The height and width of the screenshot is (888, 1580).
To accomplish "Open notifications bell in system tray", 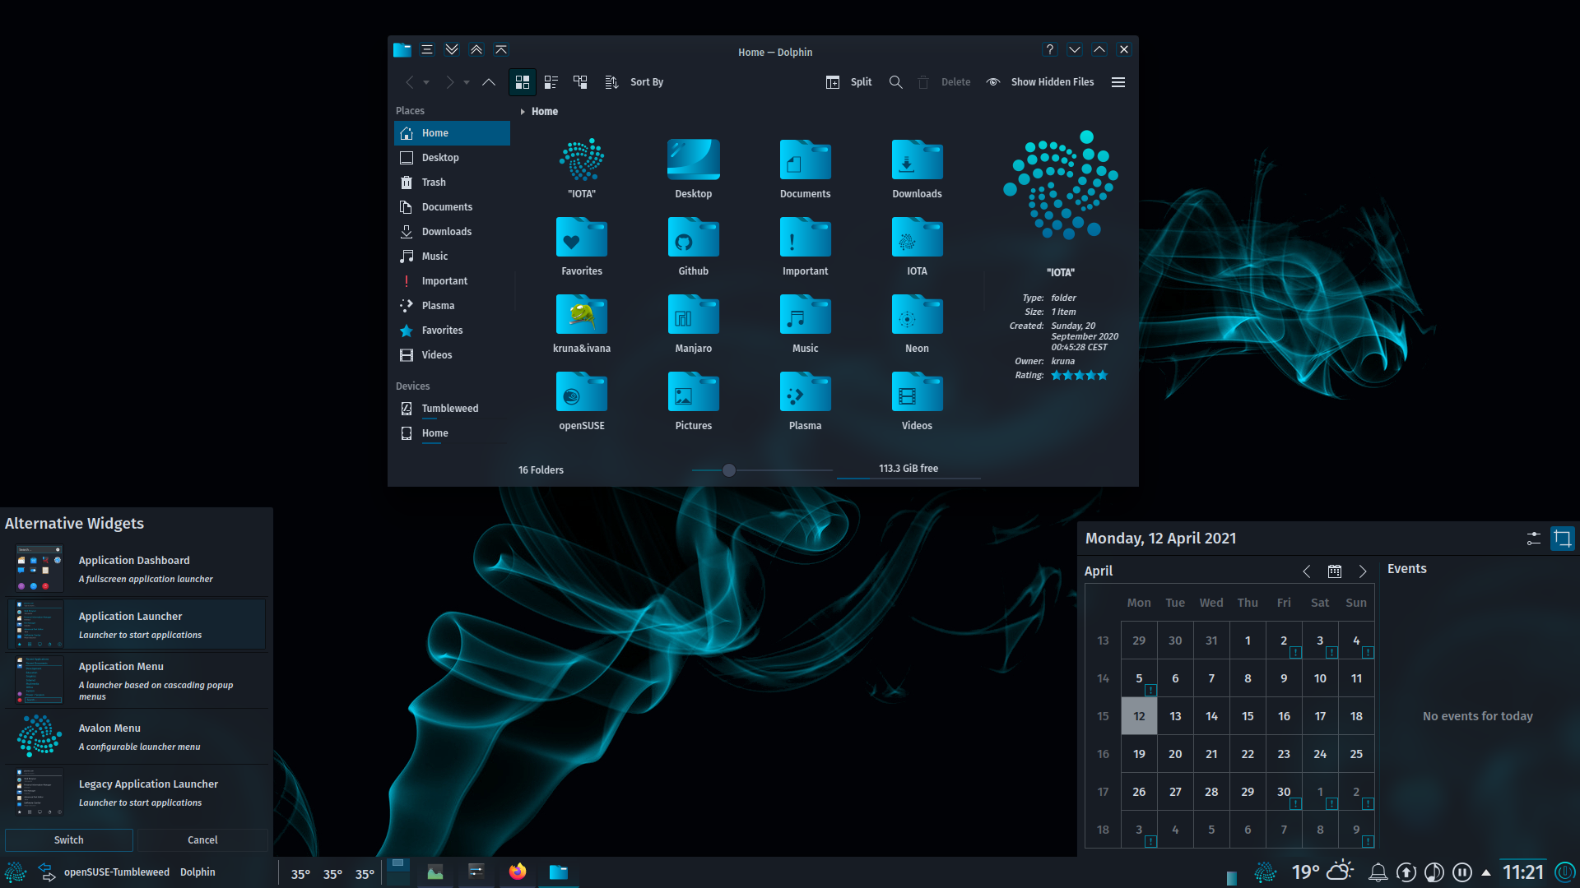I will click(1378, 872).
